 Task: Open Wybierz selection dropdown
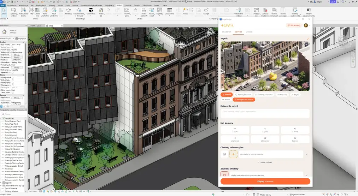(x=4, y=19)
